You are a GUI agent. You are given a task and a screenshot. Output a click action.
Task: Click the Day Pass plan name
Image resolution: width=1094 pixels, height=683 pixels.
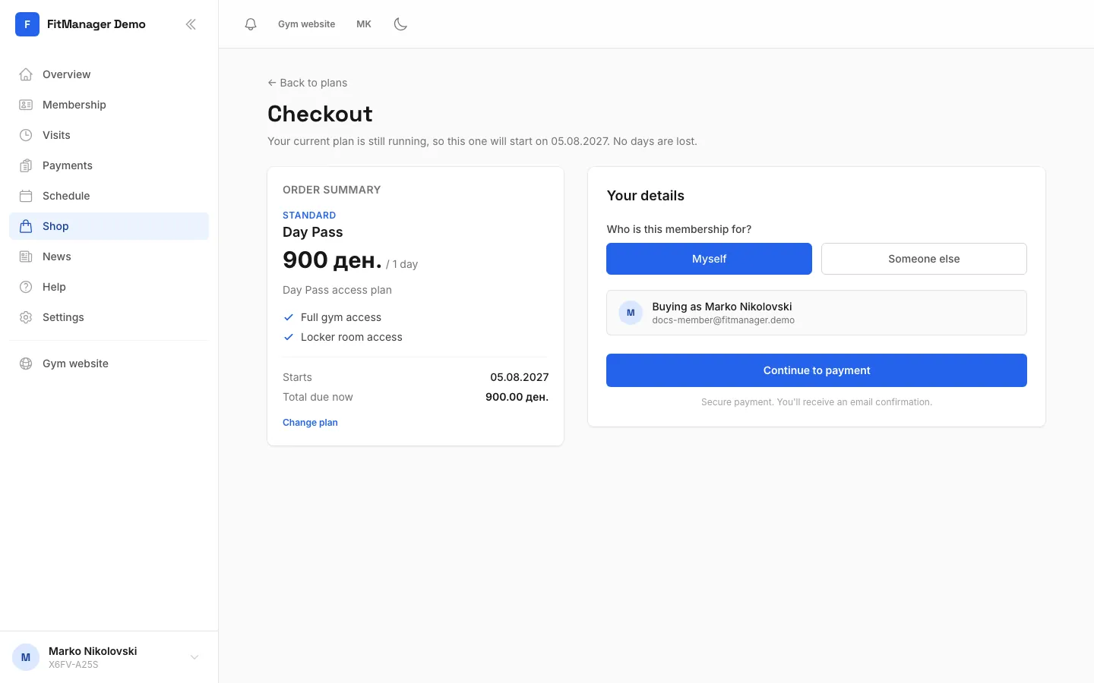point(313,232)
